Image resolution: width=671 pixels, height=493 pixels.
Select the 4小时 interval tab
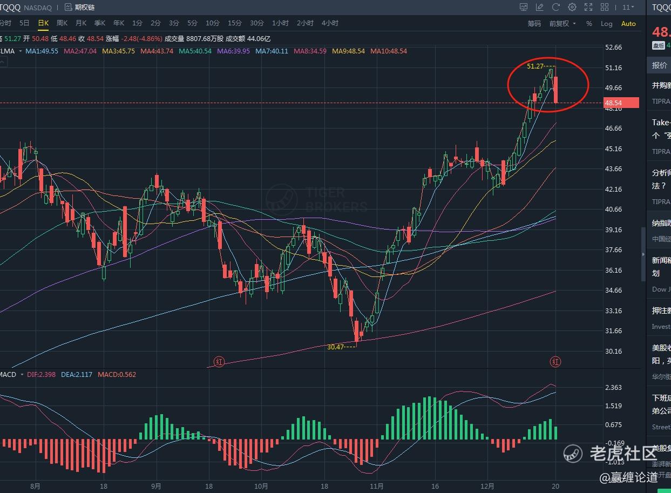[330, 23]
